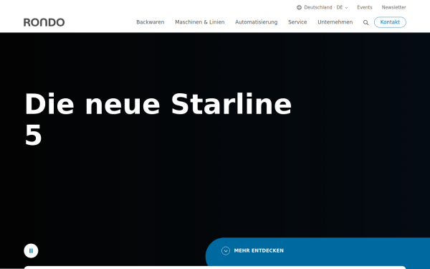This screenshot has height=269, width=430.
Task: Open the Service menu
Action: [x=297, y=22]
